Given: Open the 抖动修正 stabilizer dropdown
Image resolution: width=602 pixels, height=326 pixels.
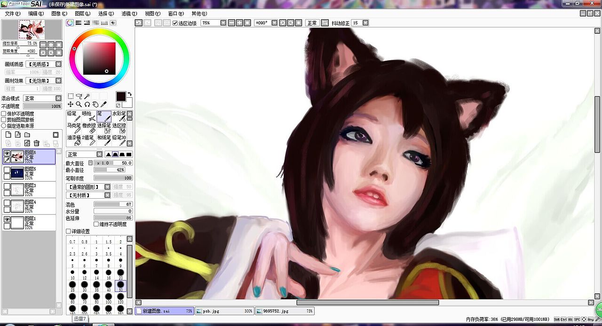Looking at the screenshot, I should pyautogui.click(x=365, y=23).
